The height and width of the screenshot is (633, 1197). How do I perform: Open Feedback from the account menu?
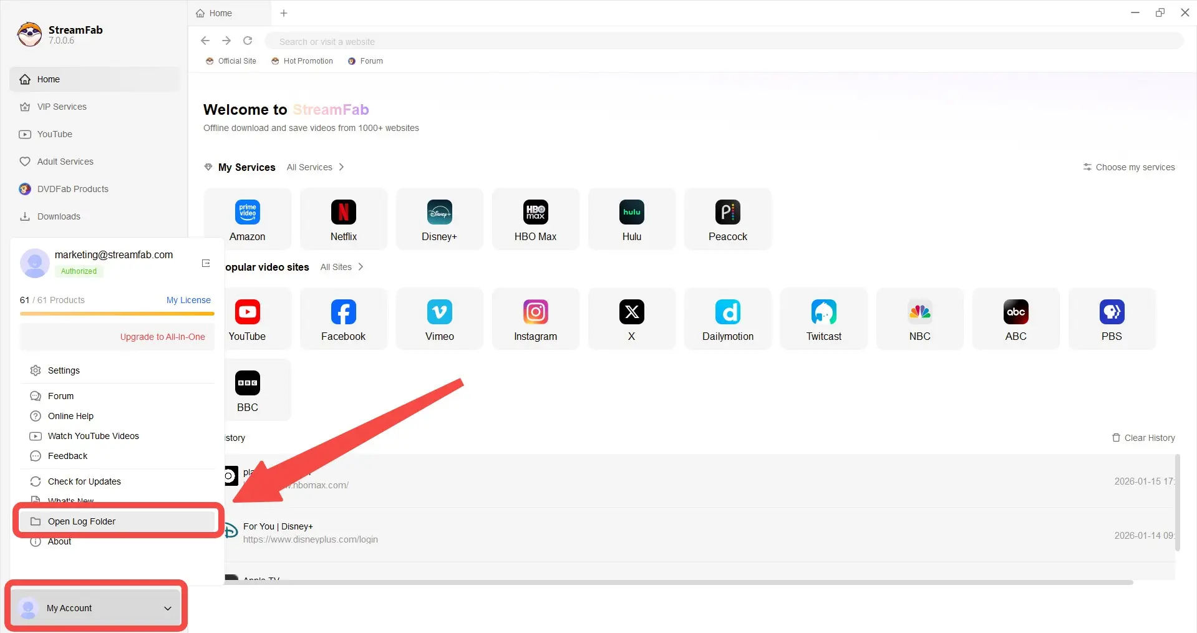pyautogui.click(x=117, y=456)
